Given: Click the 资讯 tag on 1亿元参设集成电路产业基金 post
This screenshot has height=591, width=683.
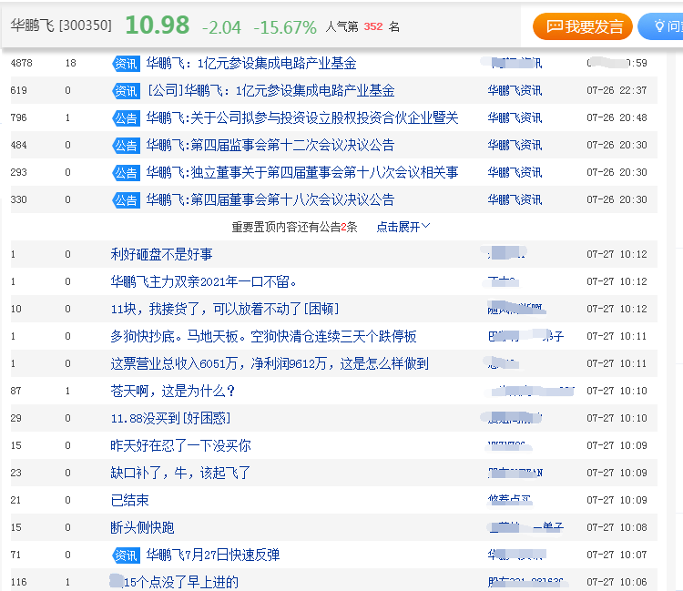Looking at the screenshot, I should click(x=126, y=64).
